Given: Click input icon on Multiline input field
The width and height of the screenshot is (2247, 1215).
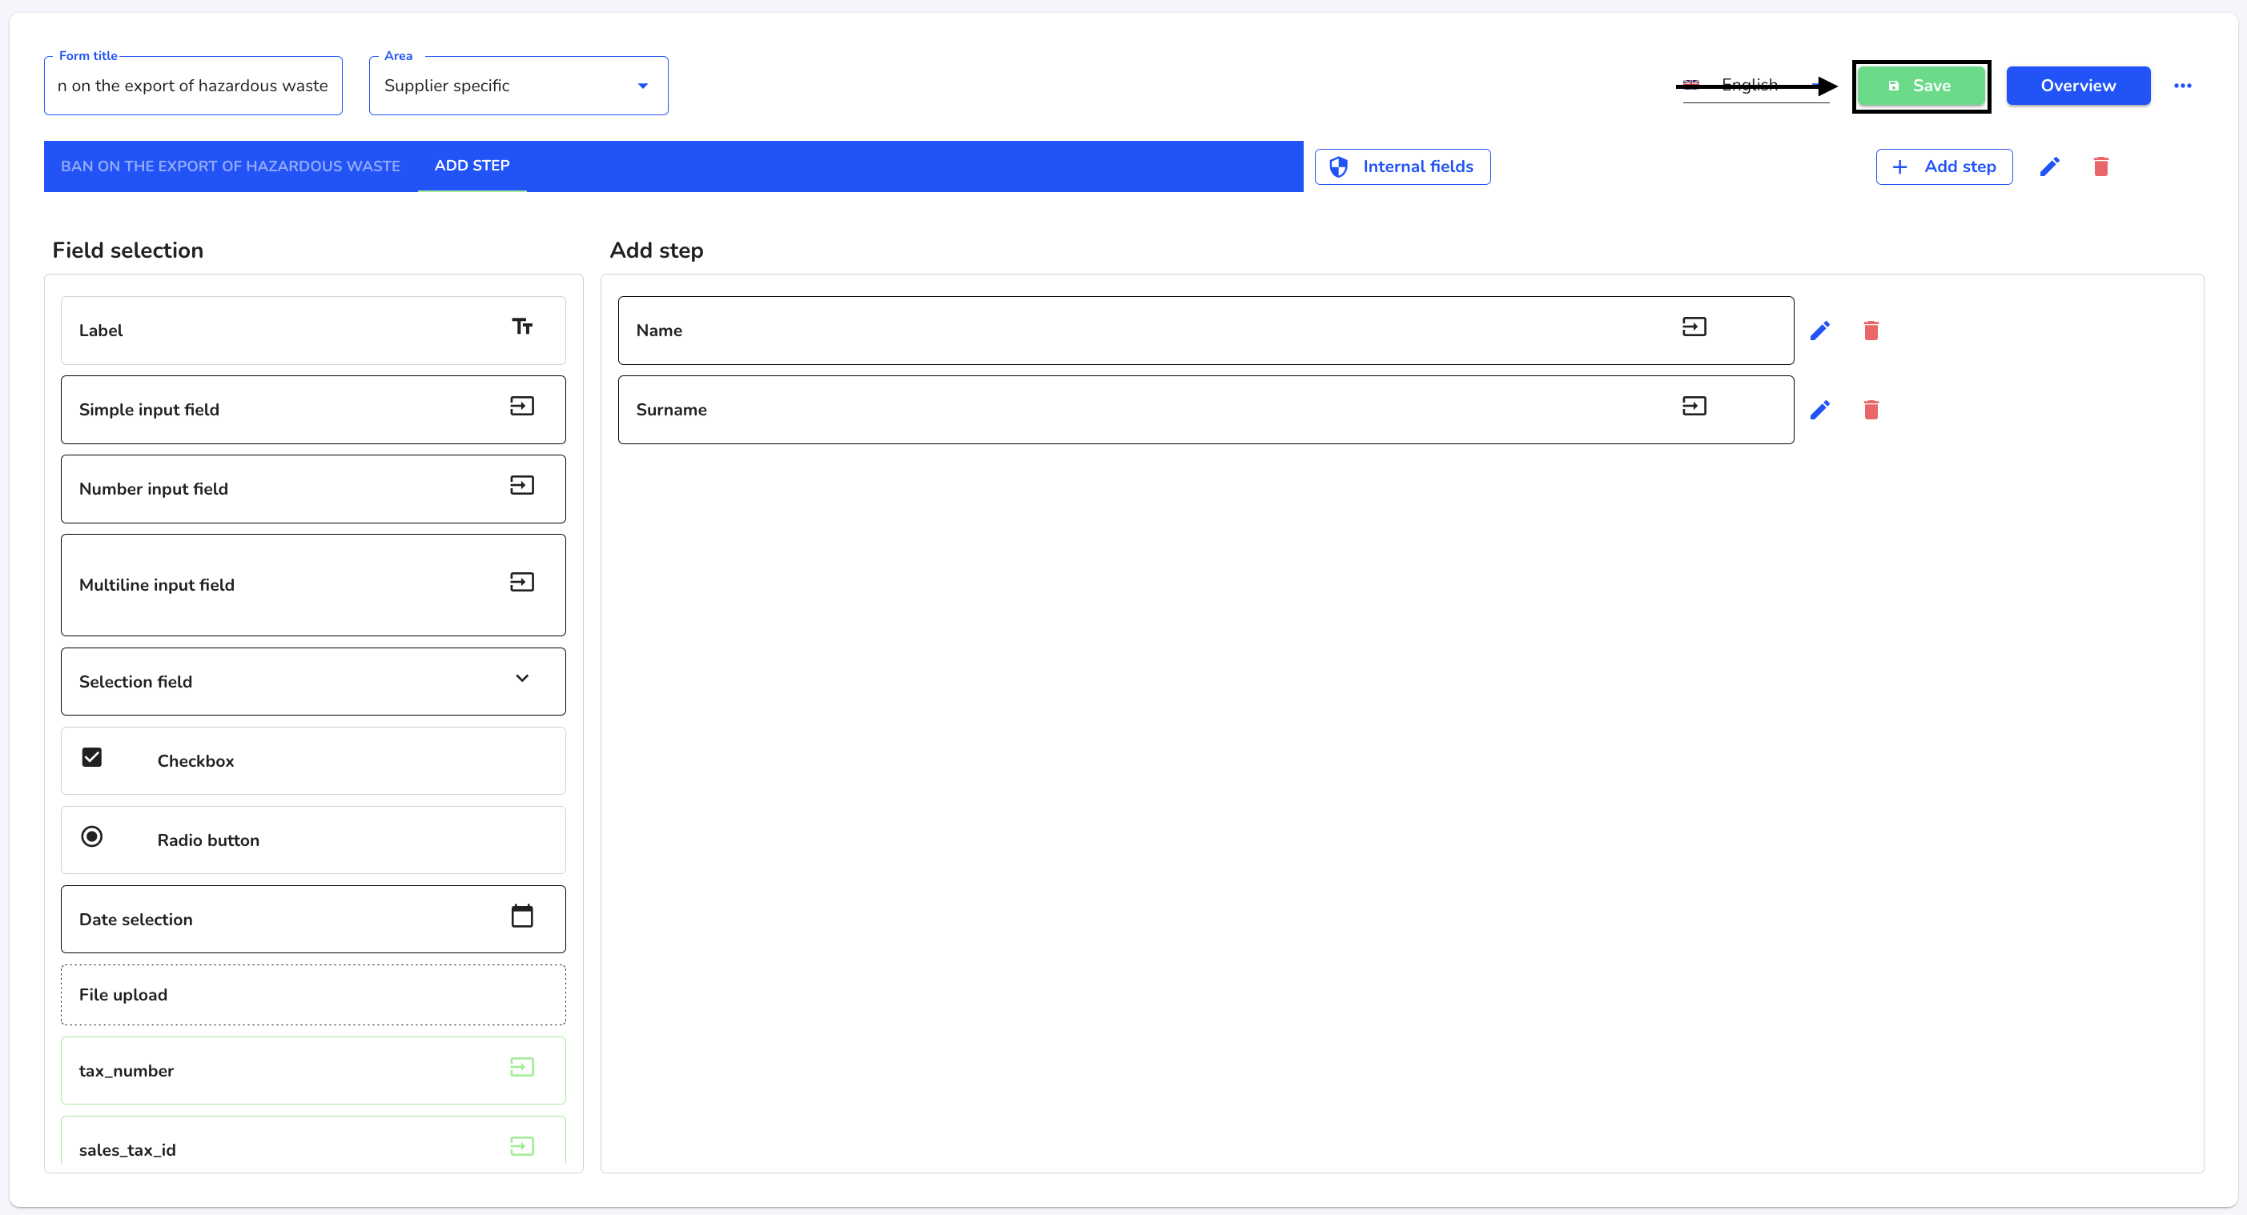Looking at the screenshot, I should click(521, 582).
